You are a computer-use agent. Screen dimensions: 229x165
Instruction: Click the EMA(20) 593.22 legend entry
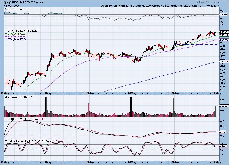15,34
